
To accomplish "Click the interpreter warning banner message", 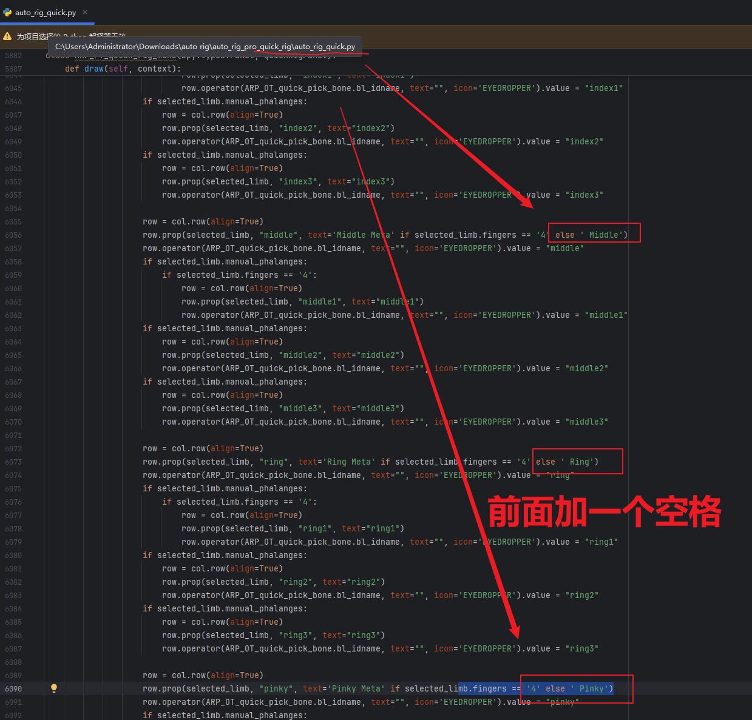I will click(x=71, y=36).
